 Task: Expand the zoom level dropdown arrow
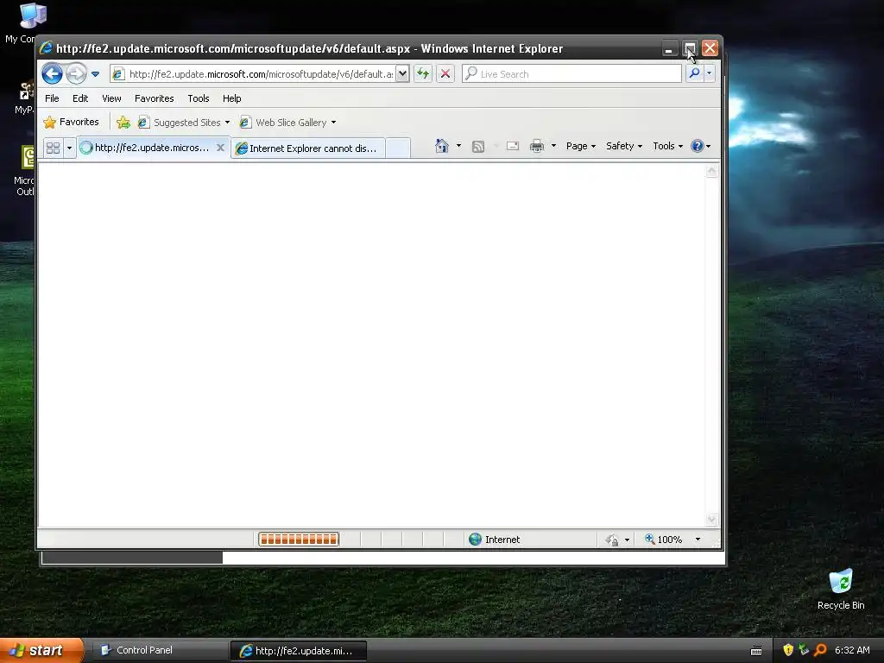[698, 540]
